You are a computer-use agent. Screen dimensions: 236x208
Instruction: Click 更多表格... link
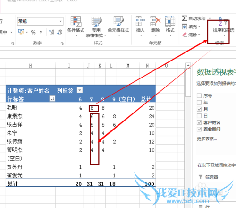click(207, 139)
